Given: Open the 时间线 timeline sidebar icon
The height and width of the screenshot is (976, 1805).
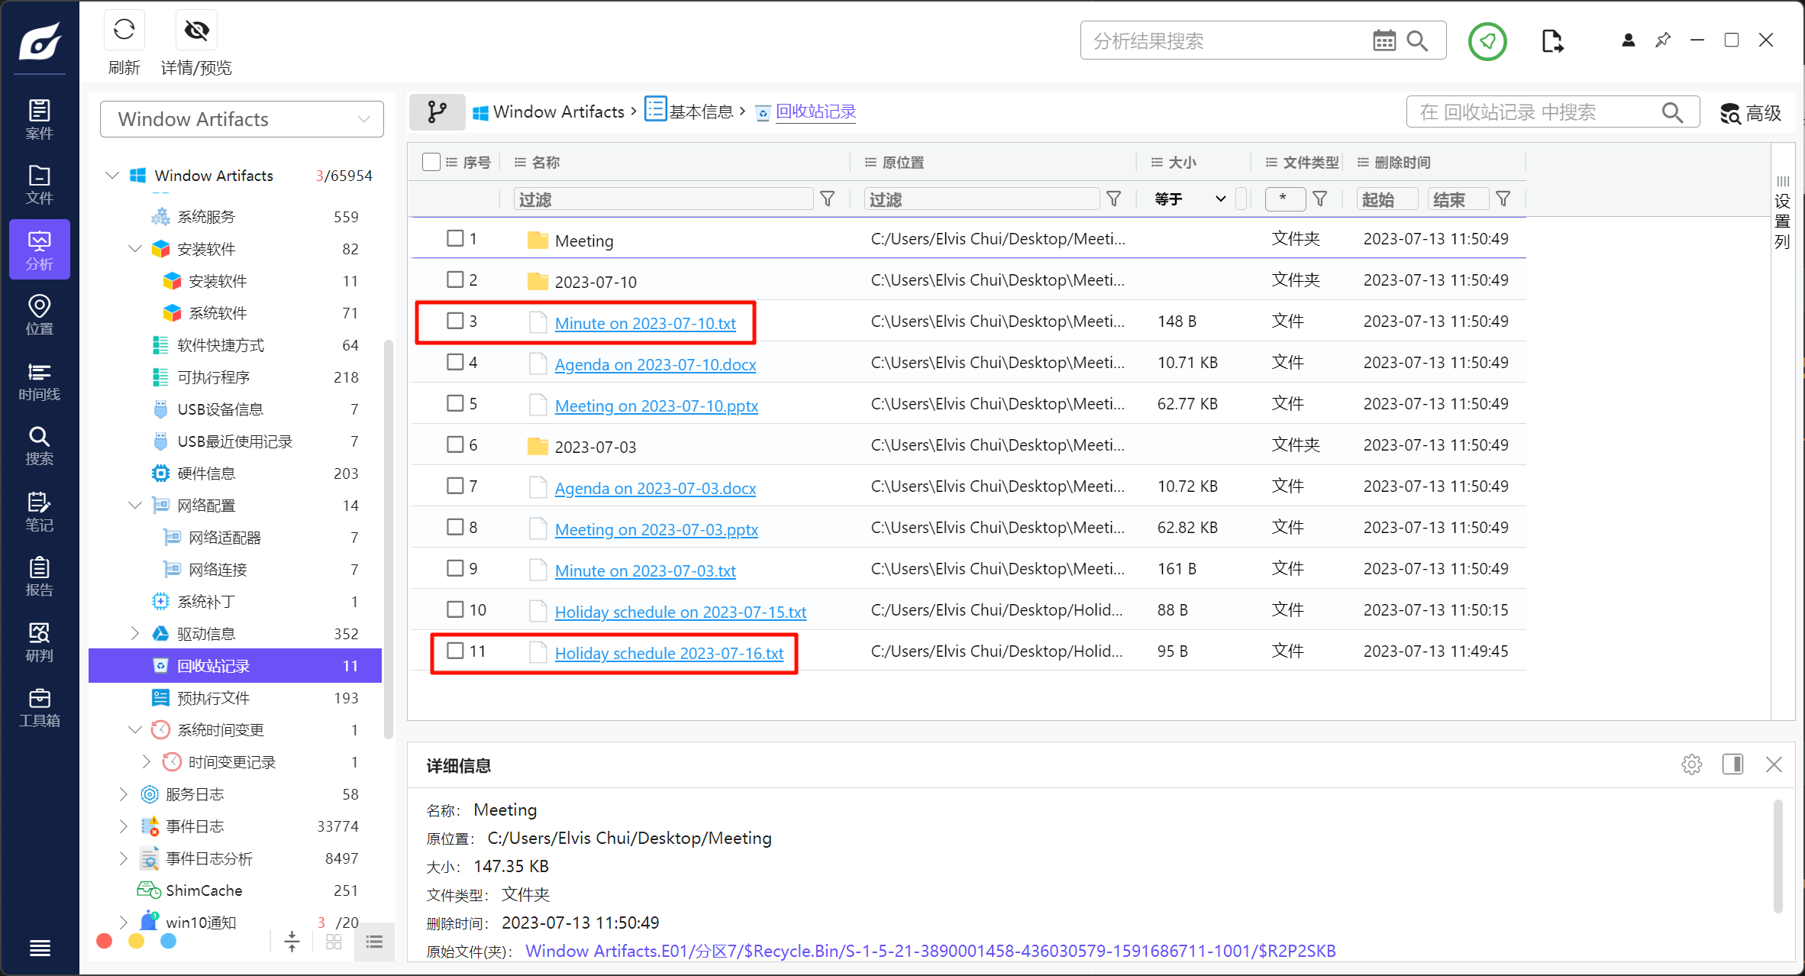Looking at the screenshot, I should (39, 381).
